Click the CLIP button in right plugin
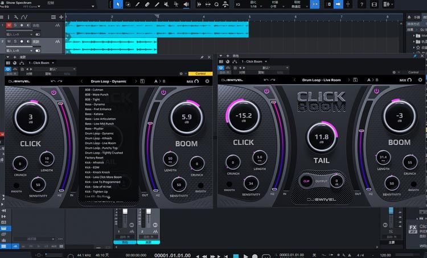The image size is (427, 258). pyautogui.click(x=306, y=181)
